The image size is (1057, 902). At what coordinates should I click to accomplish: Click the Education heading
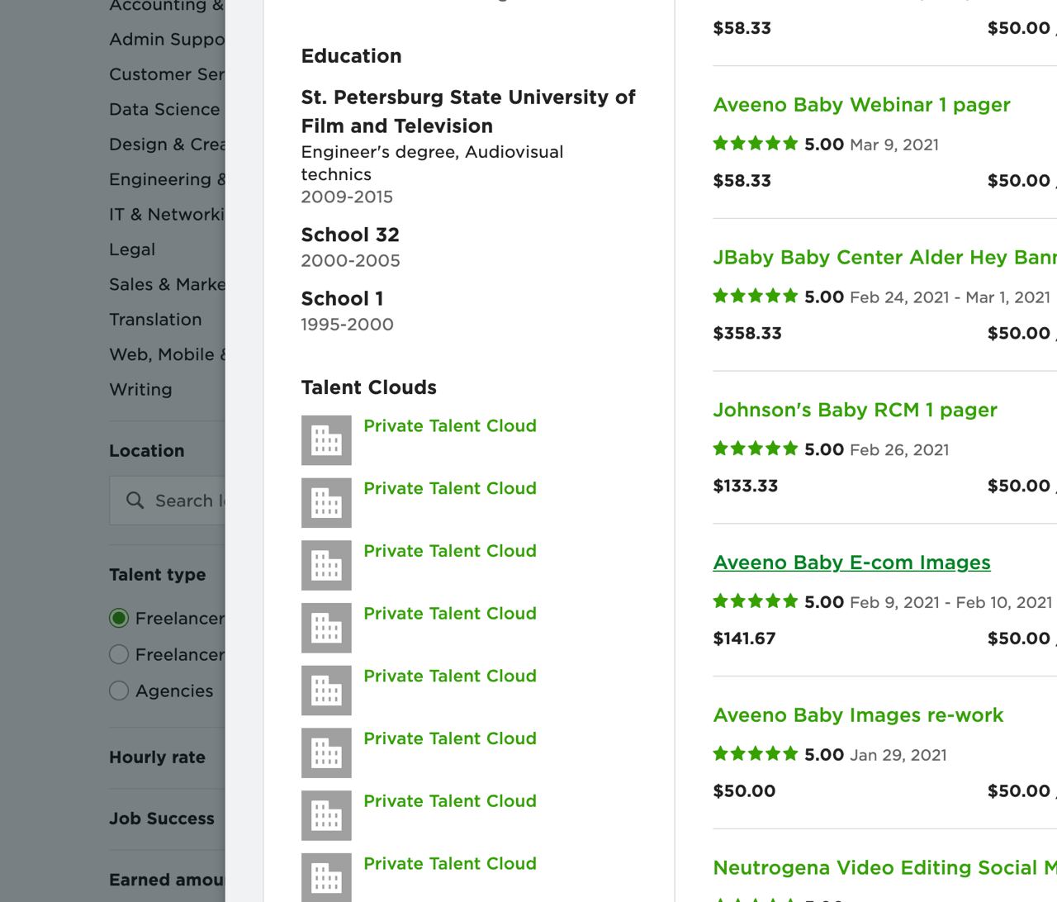[351, 56]
